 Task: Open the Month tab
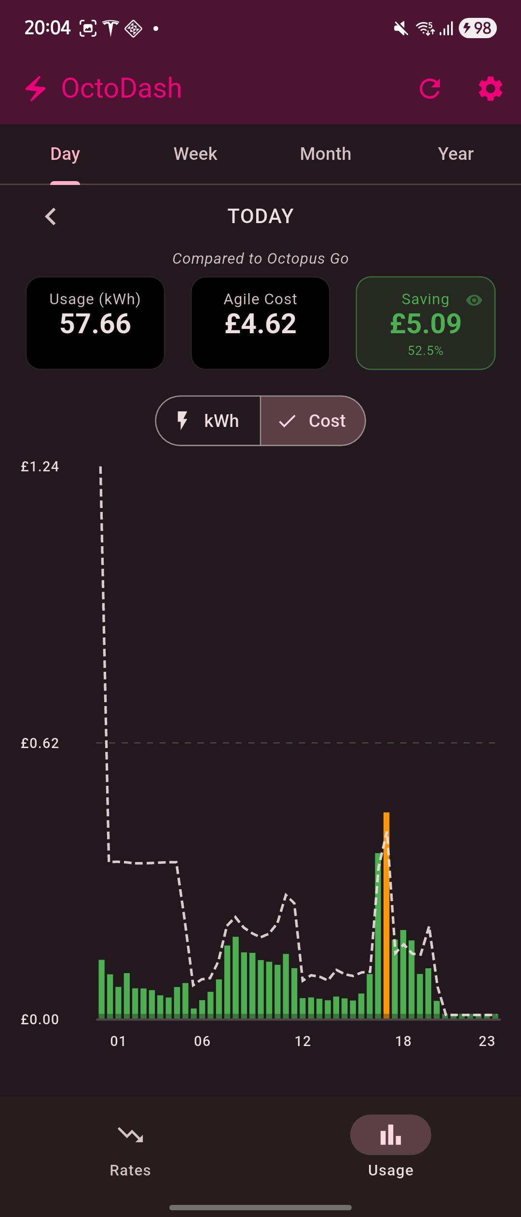coord(326,154)
